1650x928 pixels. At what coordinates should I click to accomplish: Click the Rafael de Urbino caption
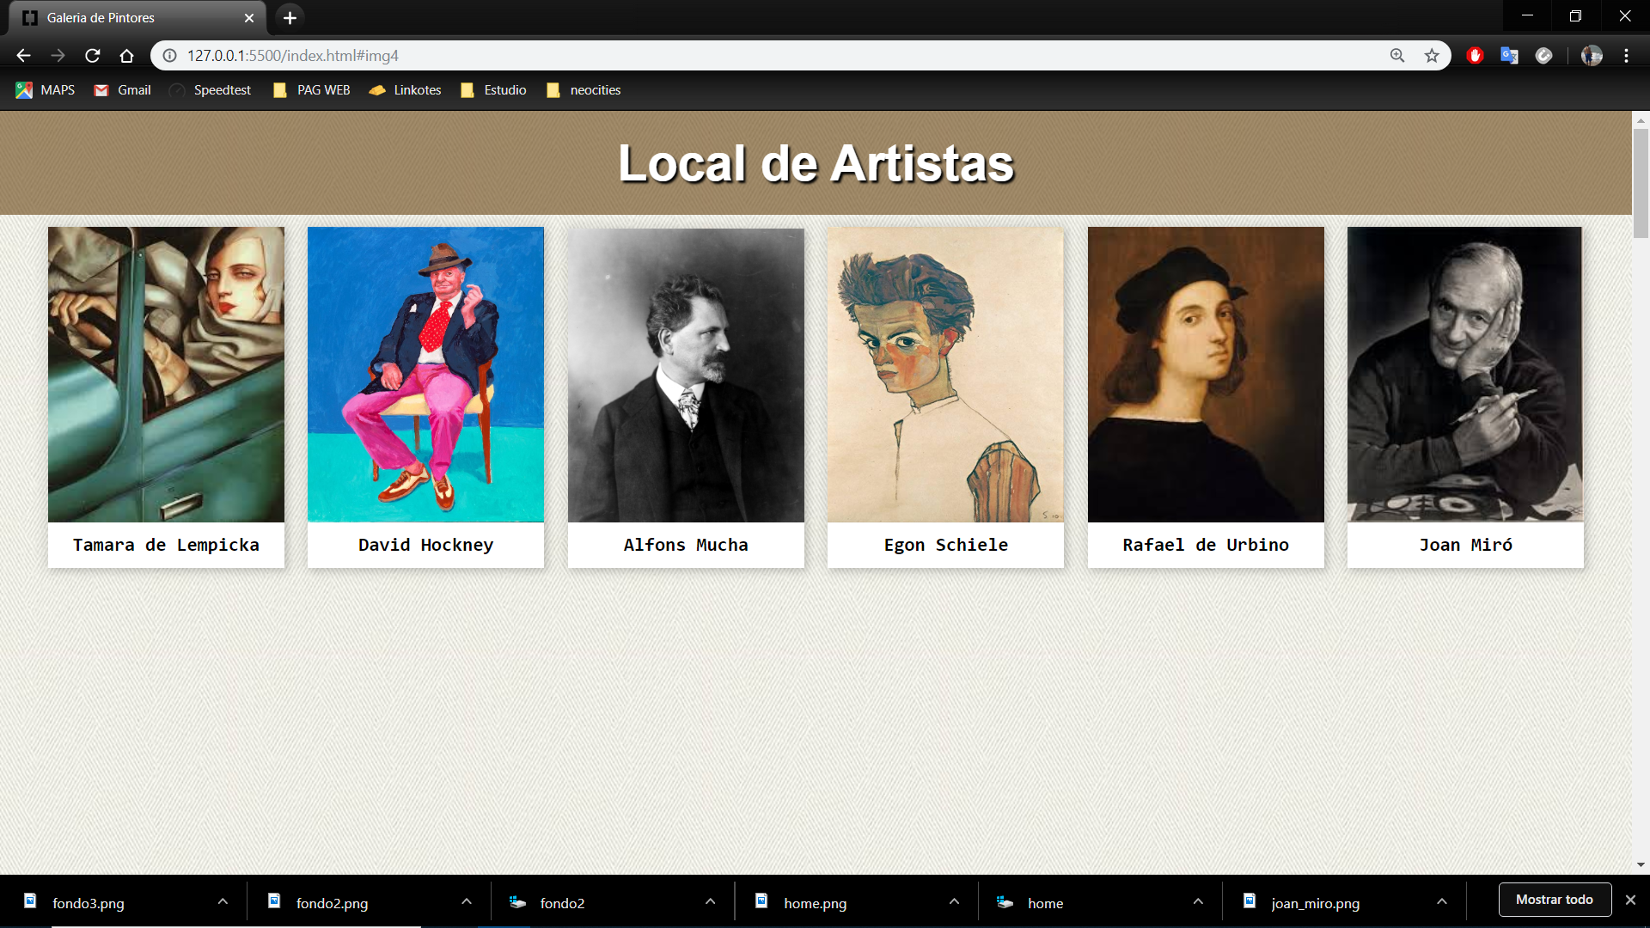[1206, 545]
